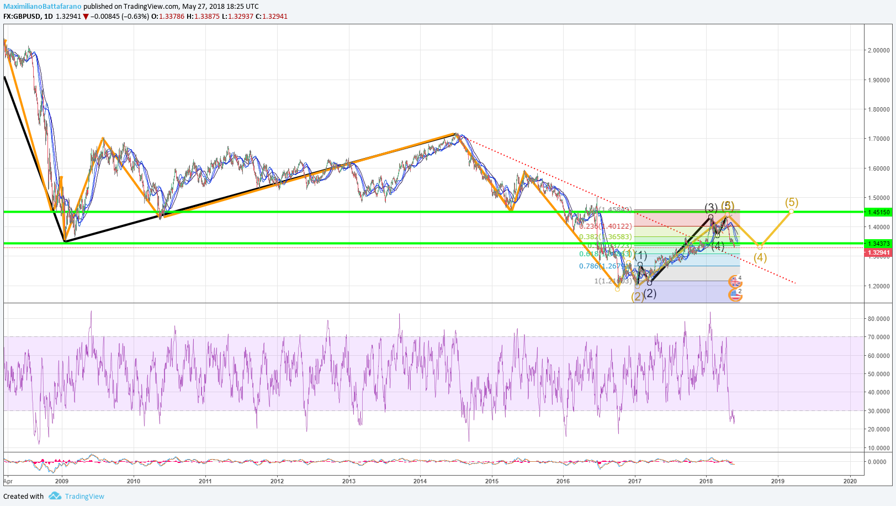
Task: Open the TradingView link at bottom
Action: click(84, 496)
